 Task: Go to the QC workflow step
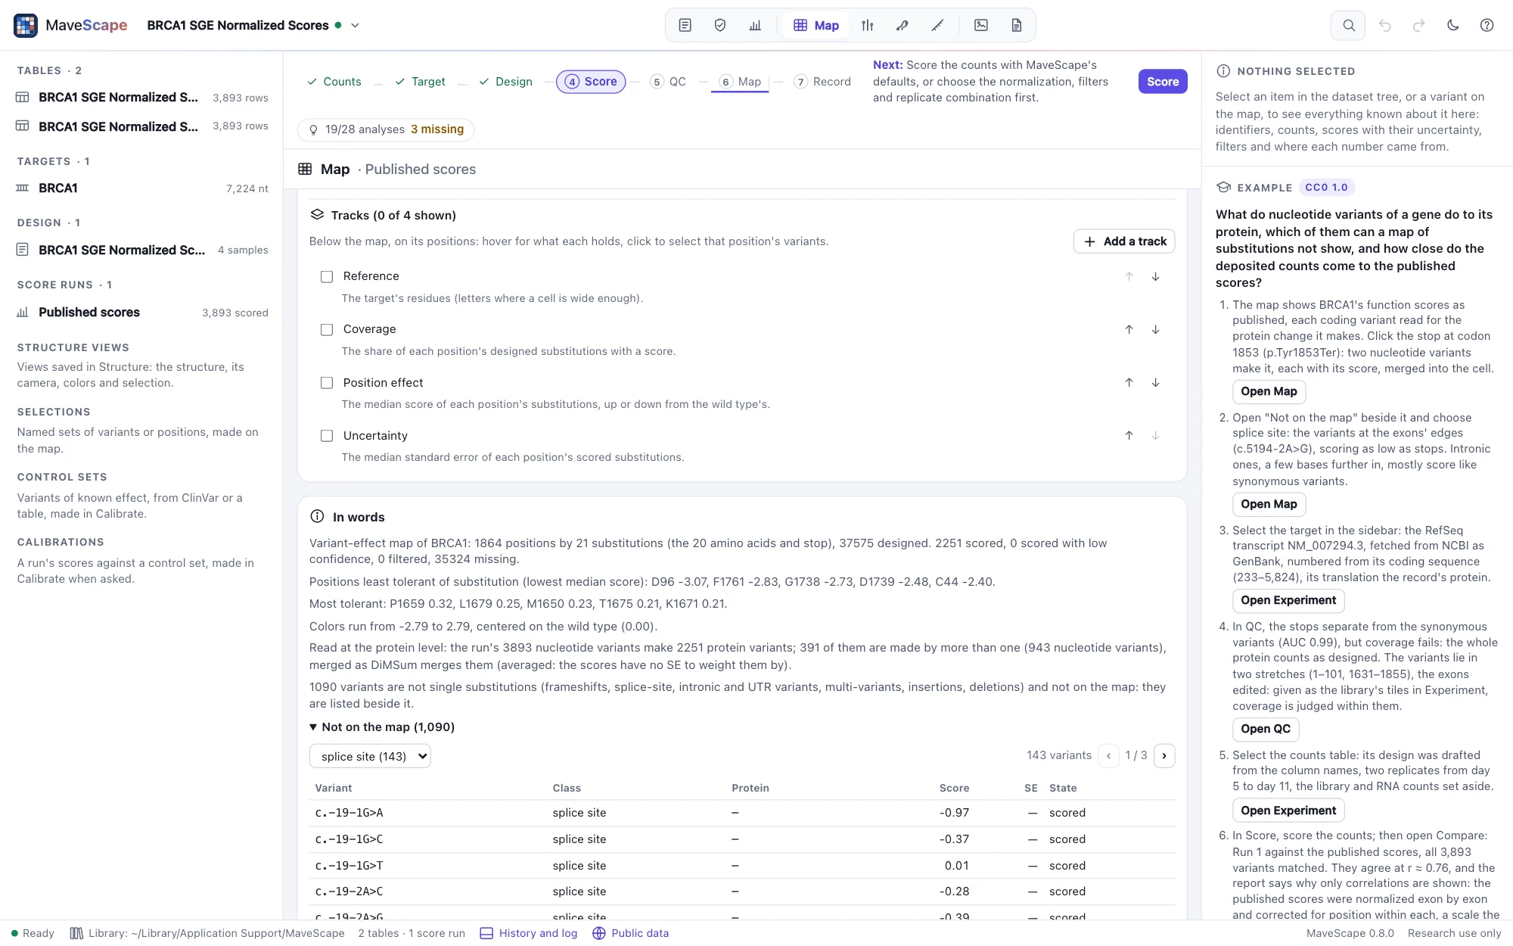tap(668, 82)
